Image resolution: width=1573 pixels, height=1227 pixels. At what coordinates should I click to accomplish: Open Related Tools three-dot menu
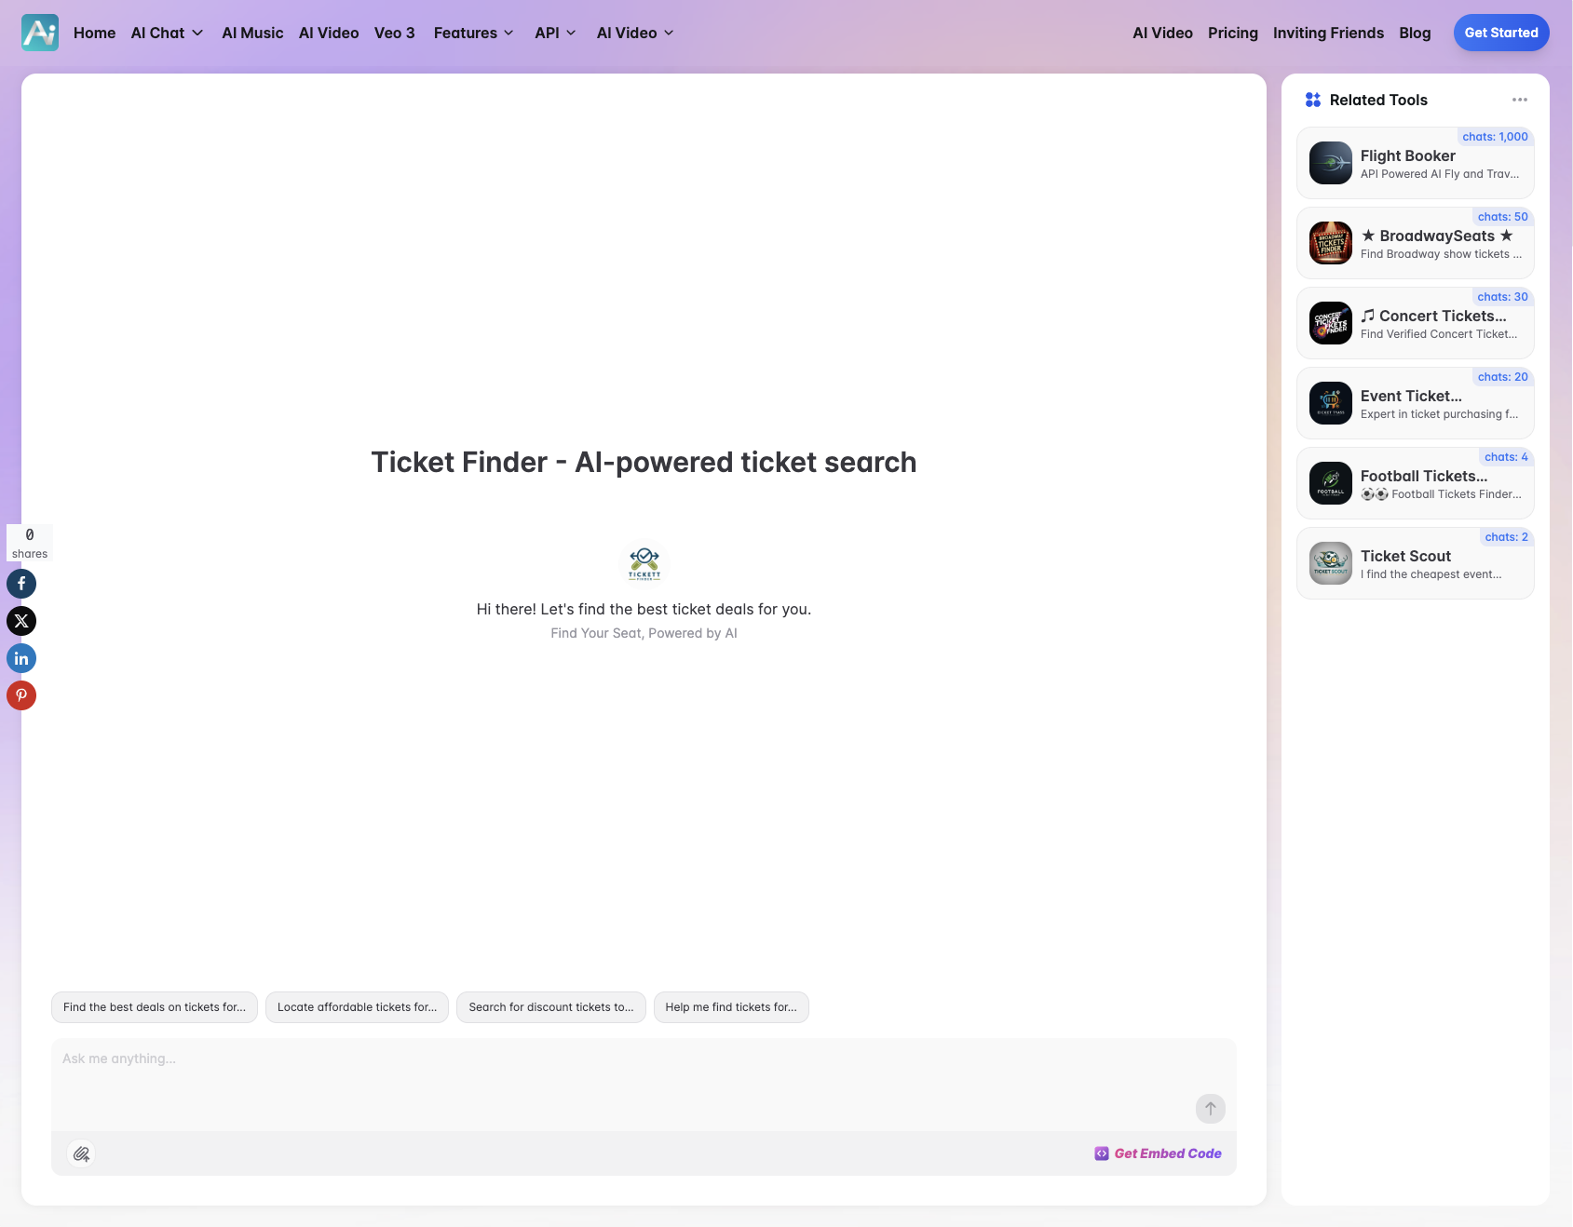coord(1519,100)
